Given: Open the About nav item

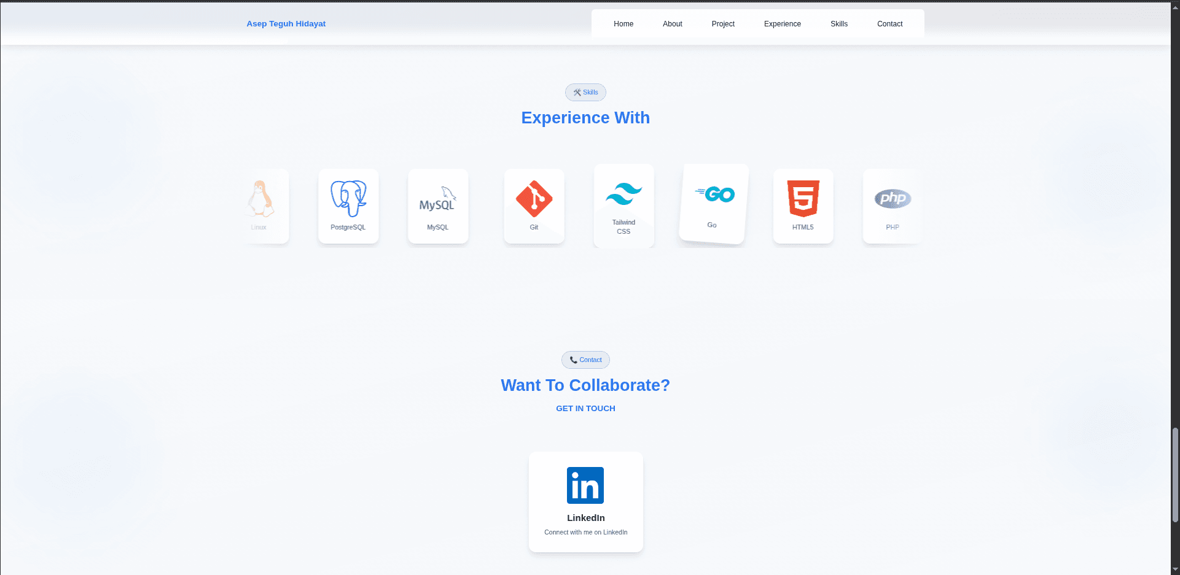Looking at the screenshot, I should (673, 24).
